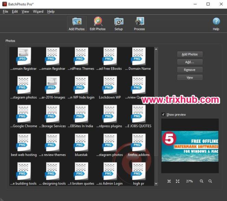The image size is (227, 201).
Task: Click the Add Photos side button
Action: [190, 54]
